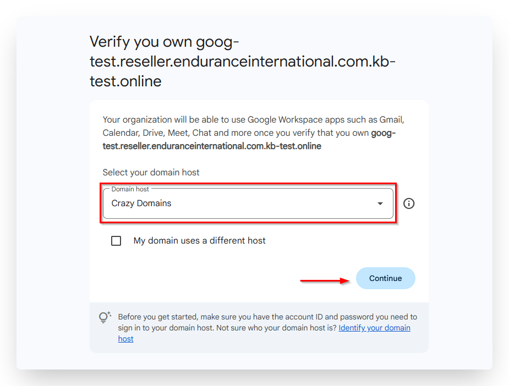The image size is (509, 386).
Task: Click the info icon beside Domain host
Action: (x=409, y=203)
